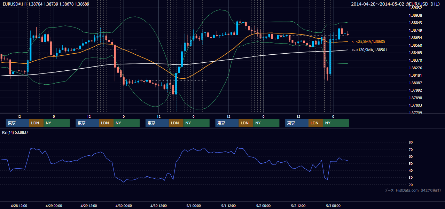Click RSI scale value 80
Viewport: 445px width, 209px height.
pos(411,142)
